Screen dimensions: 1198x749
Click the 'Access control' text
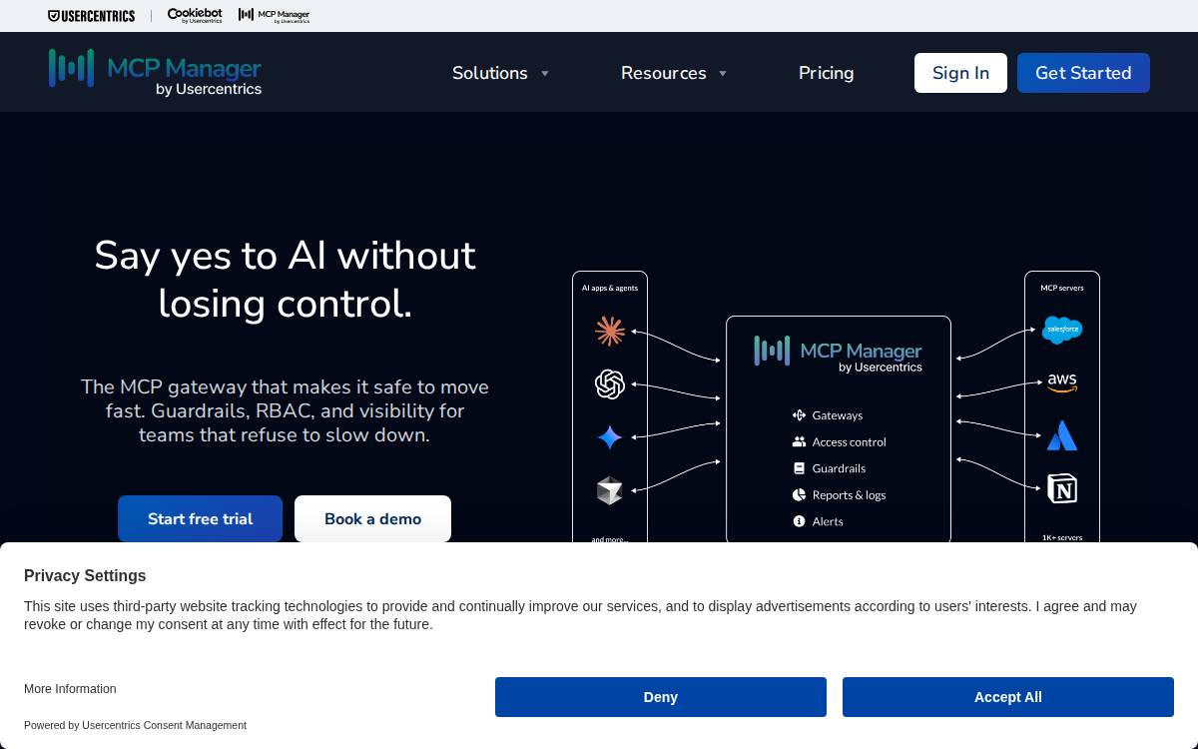[x=850, y=442]
